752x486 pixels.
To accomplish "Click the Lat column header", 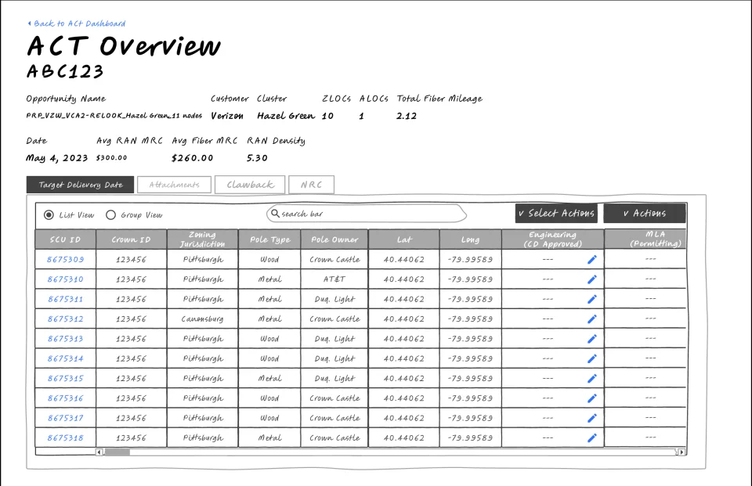I will [404, 239].
